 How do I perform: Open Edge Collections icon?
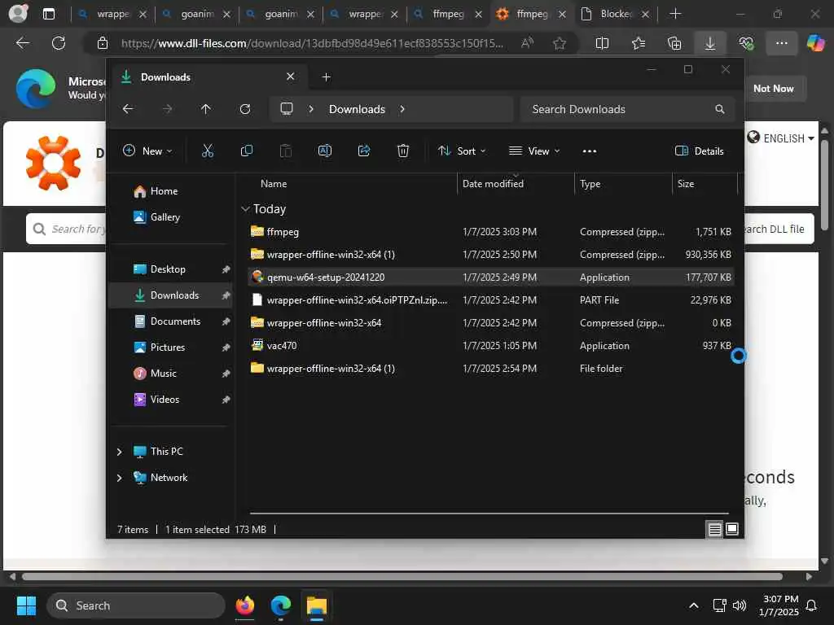click(x=674, y=43)
